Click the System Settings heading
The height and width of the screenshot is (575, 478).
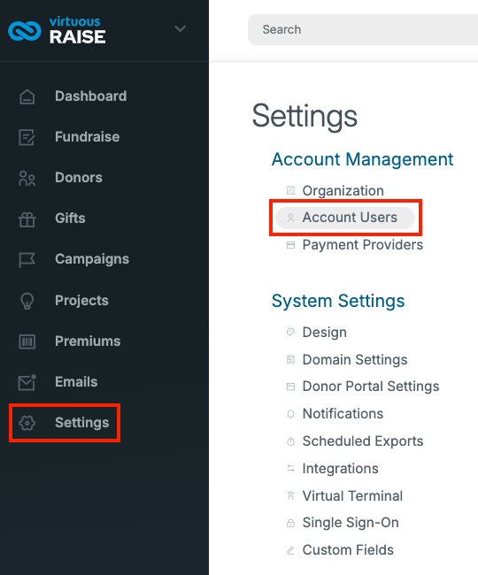point(338,301)
